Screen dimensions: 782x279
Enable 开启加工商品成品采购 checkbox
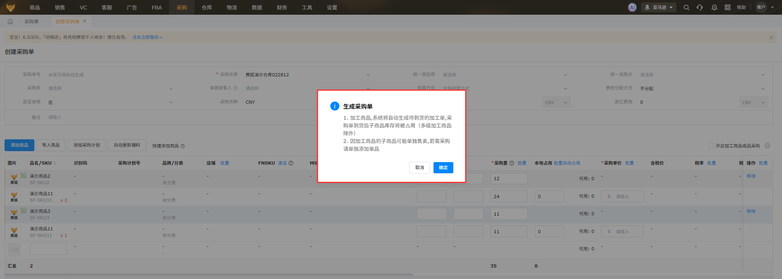click(711, 145)
